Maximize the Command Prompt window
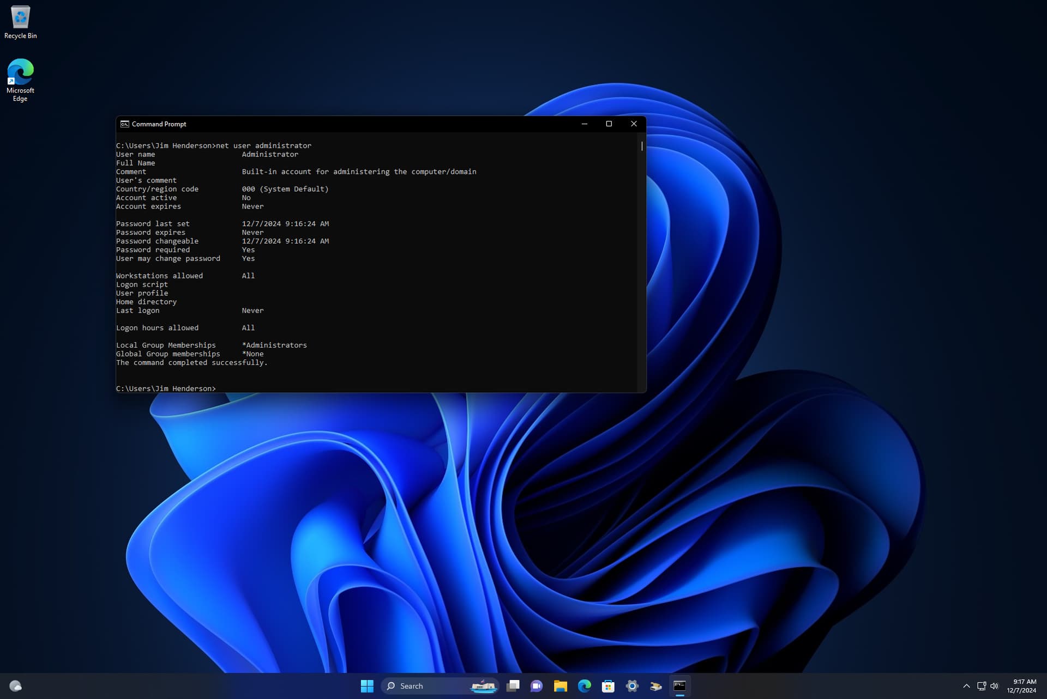1047x699 pixels. pos(609,124)
